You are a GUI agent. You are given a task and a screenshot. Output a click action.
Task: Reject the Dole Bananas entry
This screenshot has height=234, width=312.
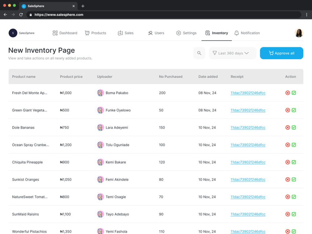(x=288, y=127)
